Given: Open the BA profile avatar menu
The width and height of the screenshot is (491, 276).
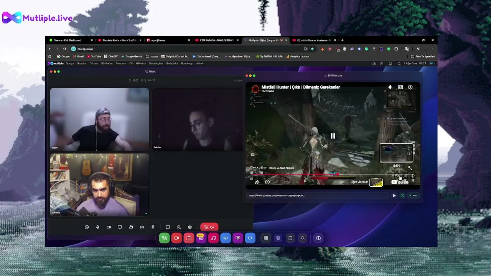Looking at the screenshot, I should pos(432,64).
